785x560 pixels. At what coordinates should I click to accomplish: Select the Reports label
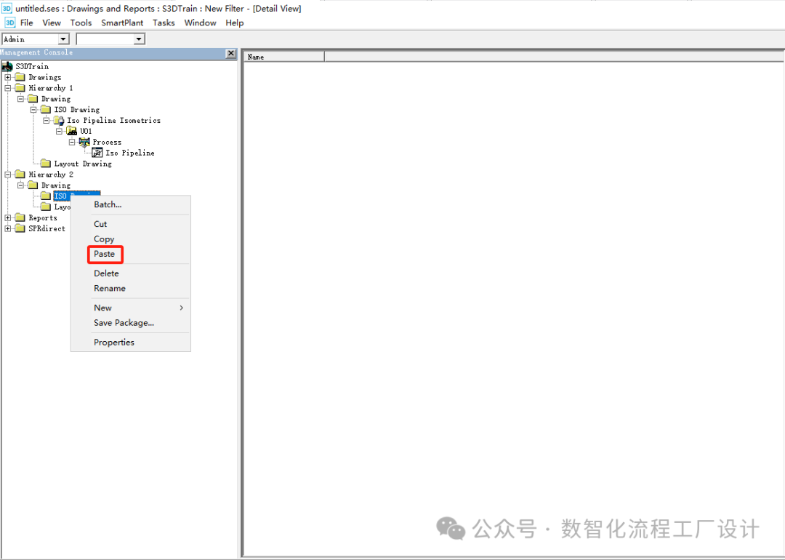(43, 218)
